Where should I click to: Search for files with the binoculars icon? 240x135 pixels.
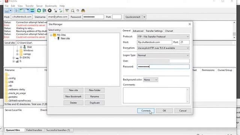[83, 10]
